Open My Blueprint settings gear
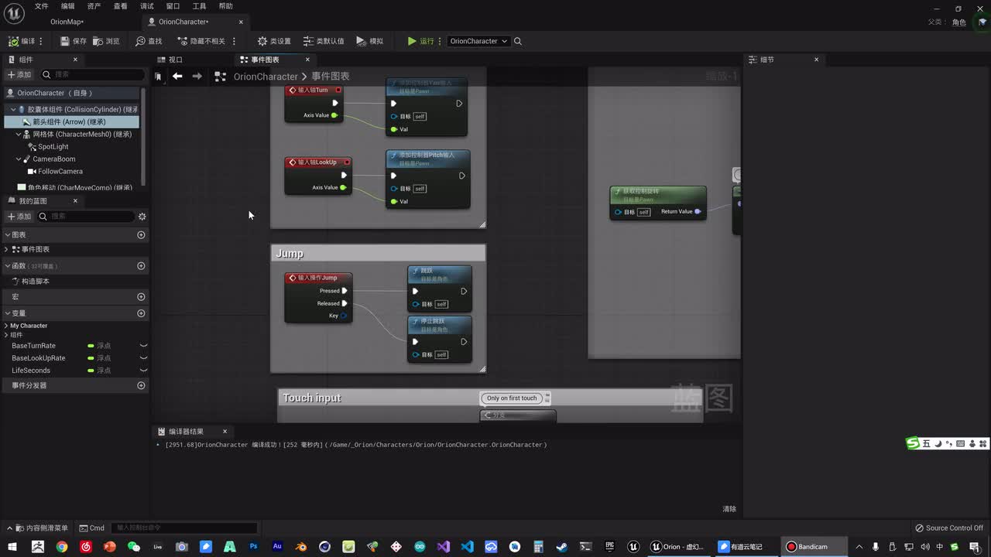The width and height of the screenshot is (991, 557). click(x=142, y=217)
